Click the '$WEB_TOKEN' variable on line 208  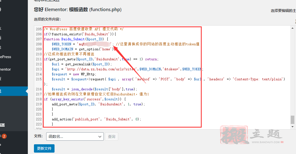click(61, 44)
